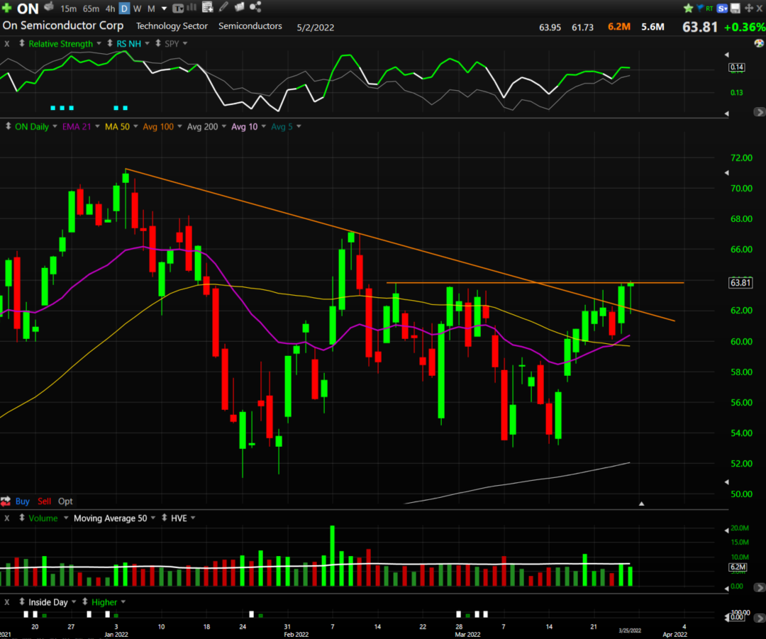Open the Avg 10 dropdown
766x639 pixels.
tap(263, 126)
